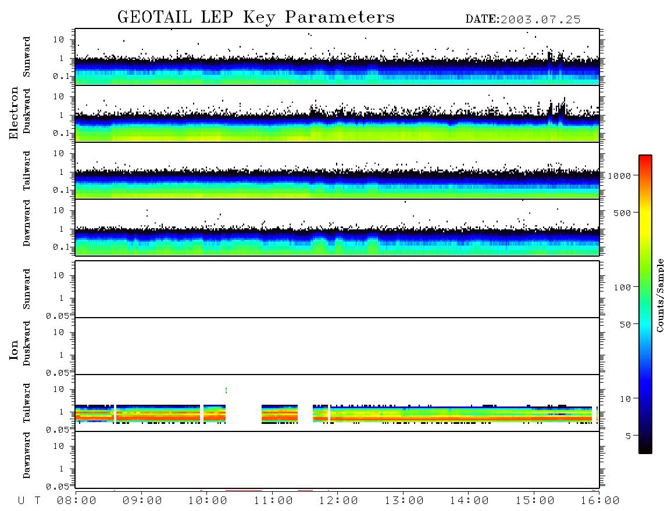Viewport: 664px width, 511px height.
Task: Click the 10 label on the colorbar
Action: coord(625,399)
